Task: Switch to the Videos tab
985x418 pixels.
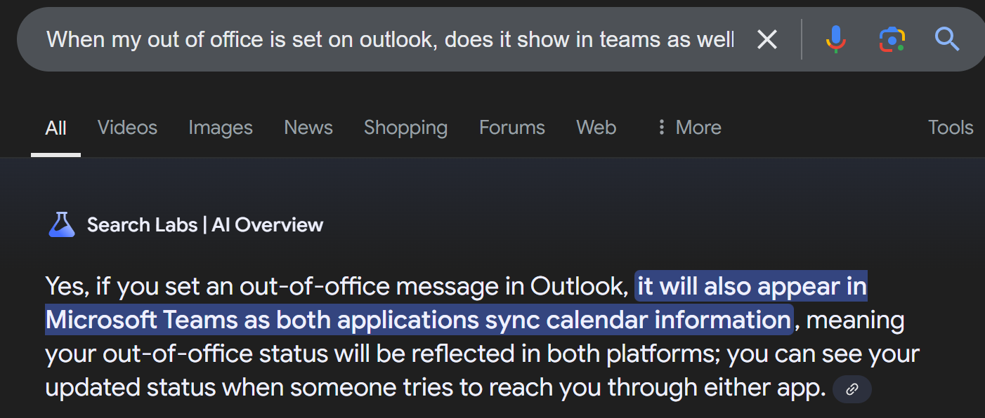Action: point(127,127)
